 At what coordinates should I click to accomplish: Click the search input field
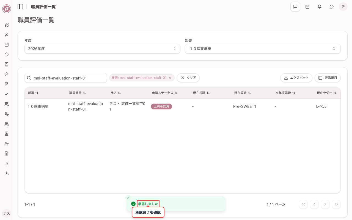tap(66, 78)
